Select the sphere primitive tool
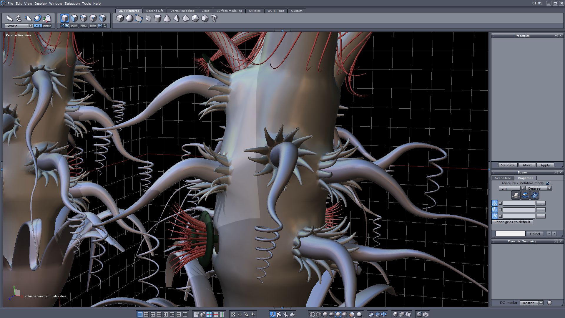This screenshot has width=565, height=318. click(x=129, y=19)
